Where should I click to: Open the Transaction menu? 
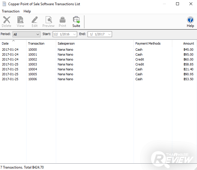click(10, 11)
